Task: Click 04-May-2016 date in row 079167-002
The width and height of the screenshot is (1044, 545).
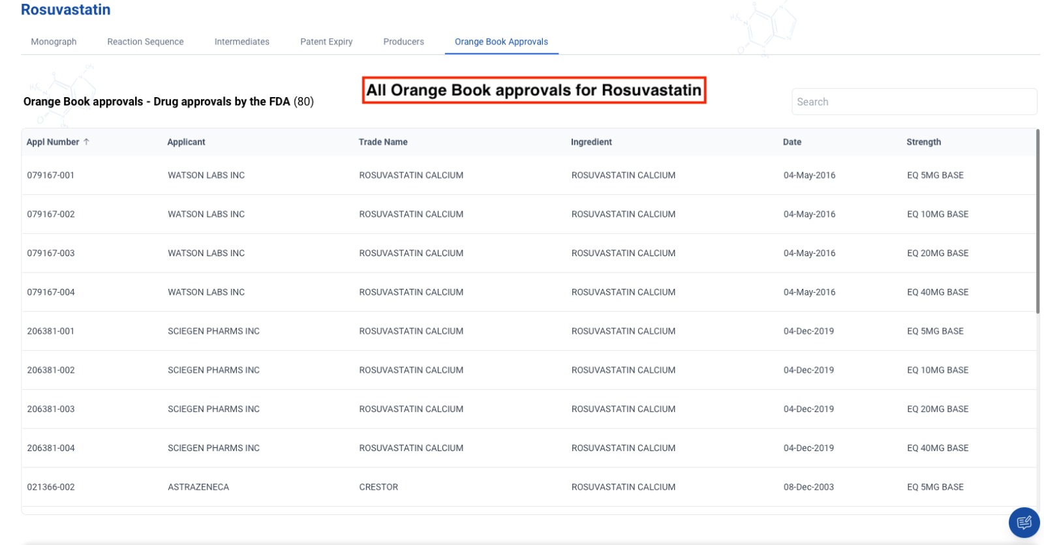Action: [809, 214]
